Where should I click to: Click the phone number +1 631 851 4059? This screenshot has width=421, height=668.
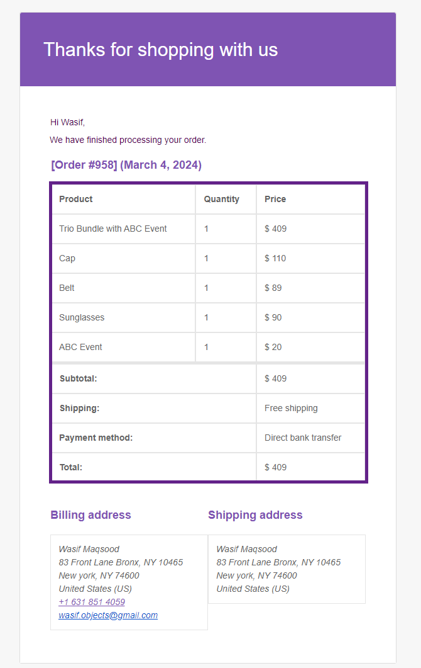(x=92, y=602)
